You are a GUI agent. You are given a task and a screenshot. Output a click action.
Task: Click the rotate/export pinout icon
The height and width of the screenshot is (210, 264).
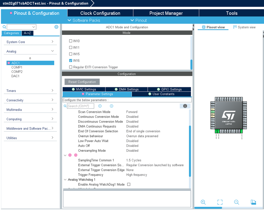point(253,202)
